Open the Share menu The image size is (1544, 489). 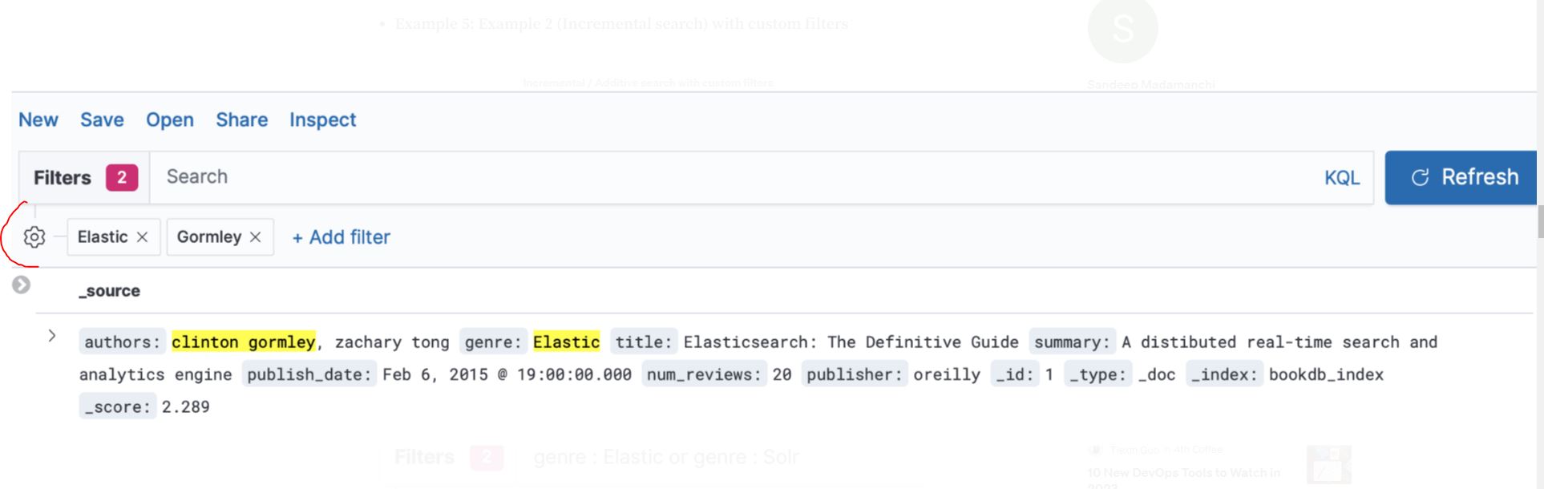click(242, 119)
